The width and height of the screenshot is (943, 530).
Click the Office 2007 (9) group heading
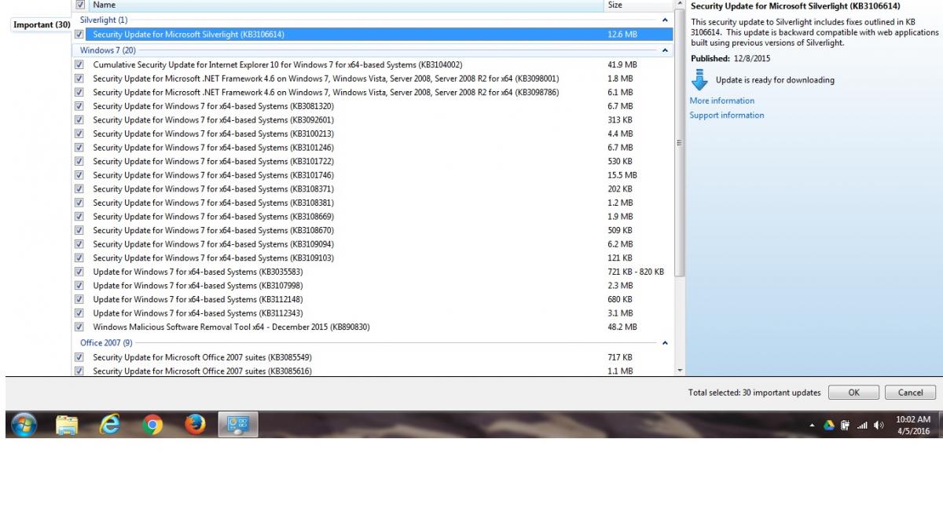[x=106, y=343]
